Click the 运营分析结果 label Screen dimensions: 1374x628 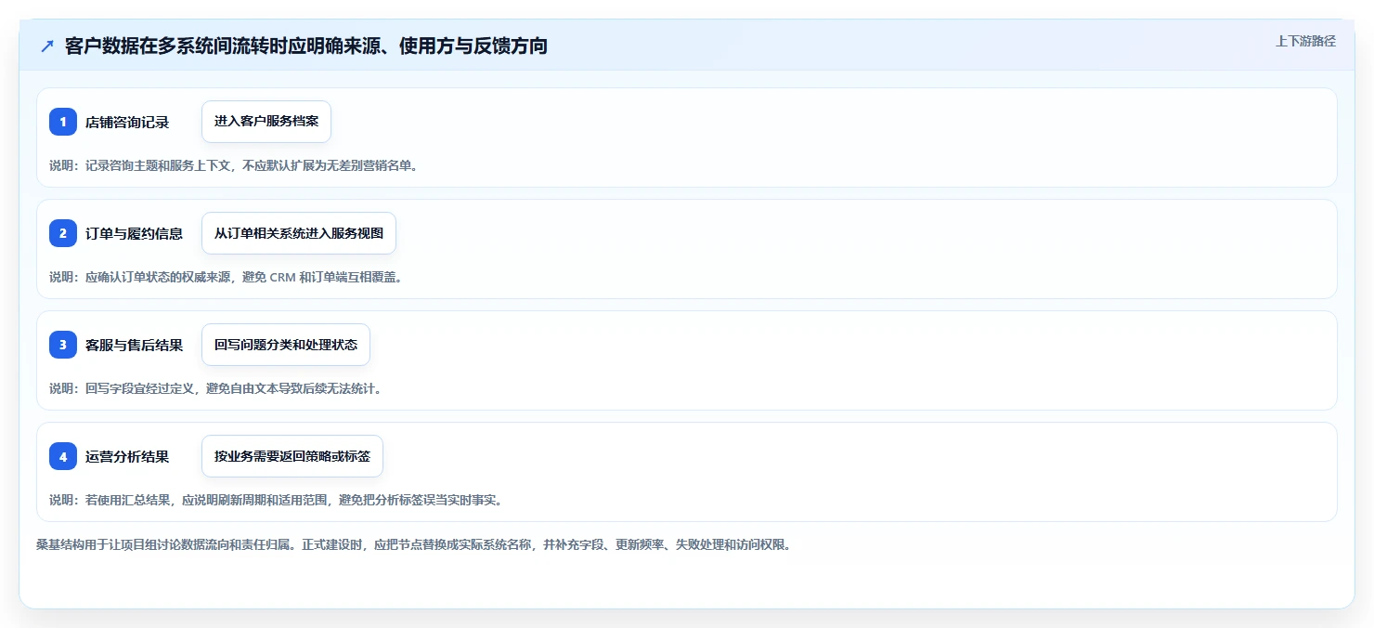click(x=127, y=456)
